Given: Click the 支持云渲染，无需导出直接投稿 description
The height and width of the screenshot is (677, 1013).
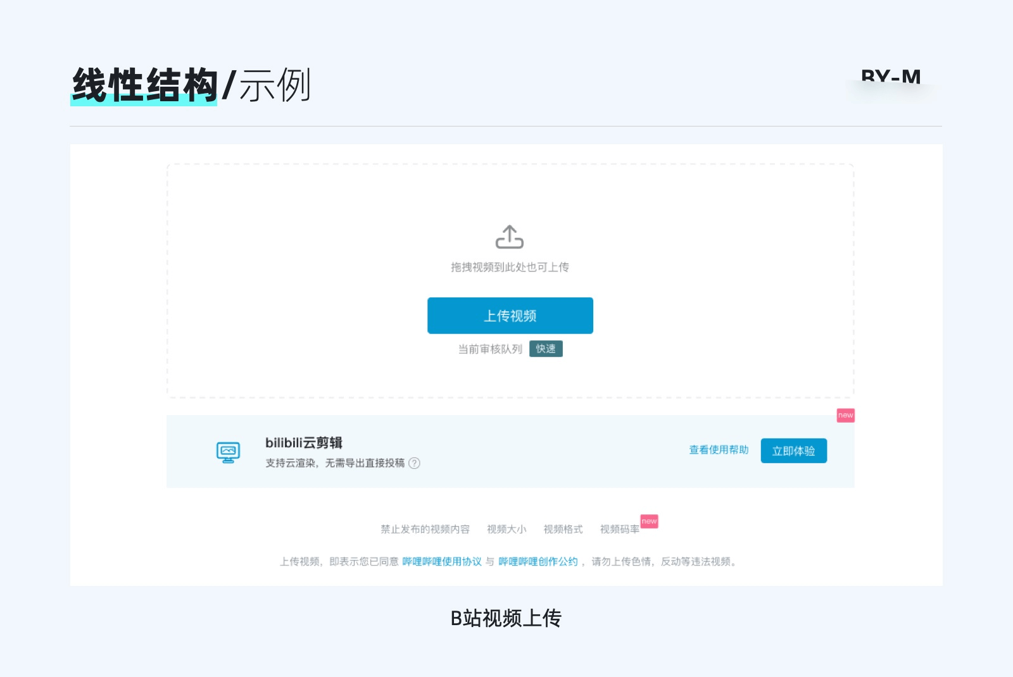Looking at the screenshot, I should pyautogui.click(x=335, y=463).
